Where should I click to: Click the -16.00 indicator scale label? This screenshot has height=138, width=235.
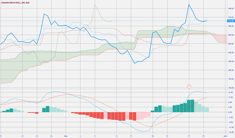[x=231, y=132]
